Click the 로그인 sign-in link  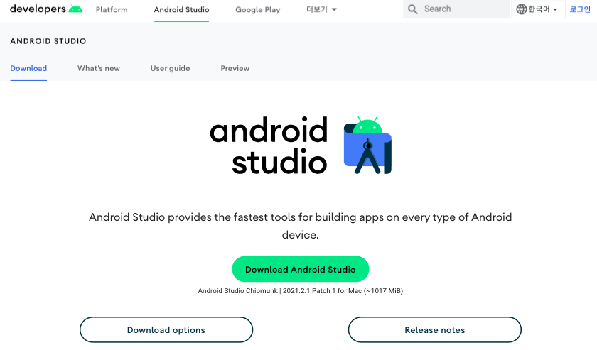coord(580,9)
